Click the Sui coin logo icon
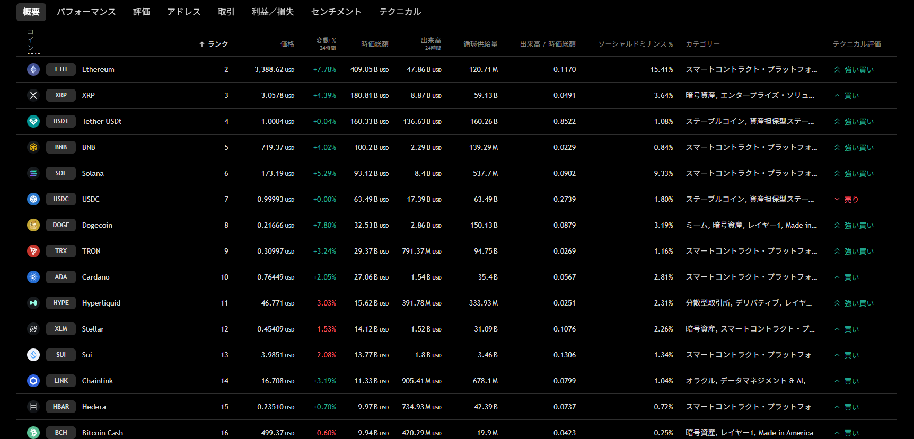The width and height of the screenshot is (914, 439). pos(33,355)
